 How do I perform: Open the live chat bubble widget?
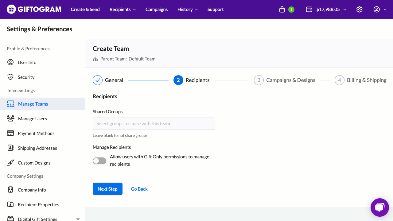click(379, 208)
